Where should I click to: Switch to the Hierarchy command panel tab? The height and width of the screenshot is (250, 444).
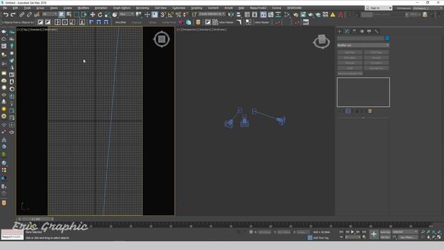pyautogui.click(x=355, y=31)
